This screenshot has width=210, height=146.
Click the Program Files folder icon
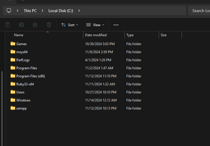click(13, 68)
